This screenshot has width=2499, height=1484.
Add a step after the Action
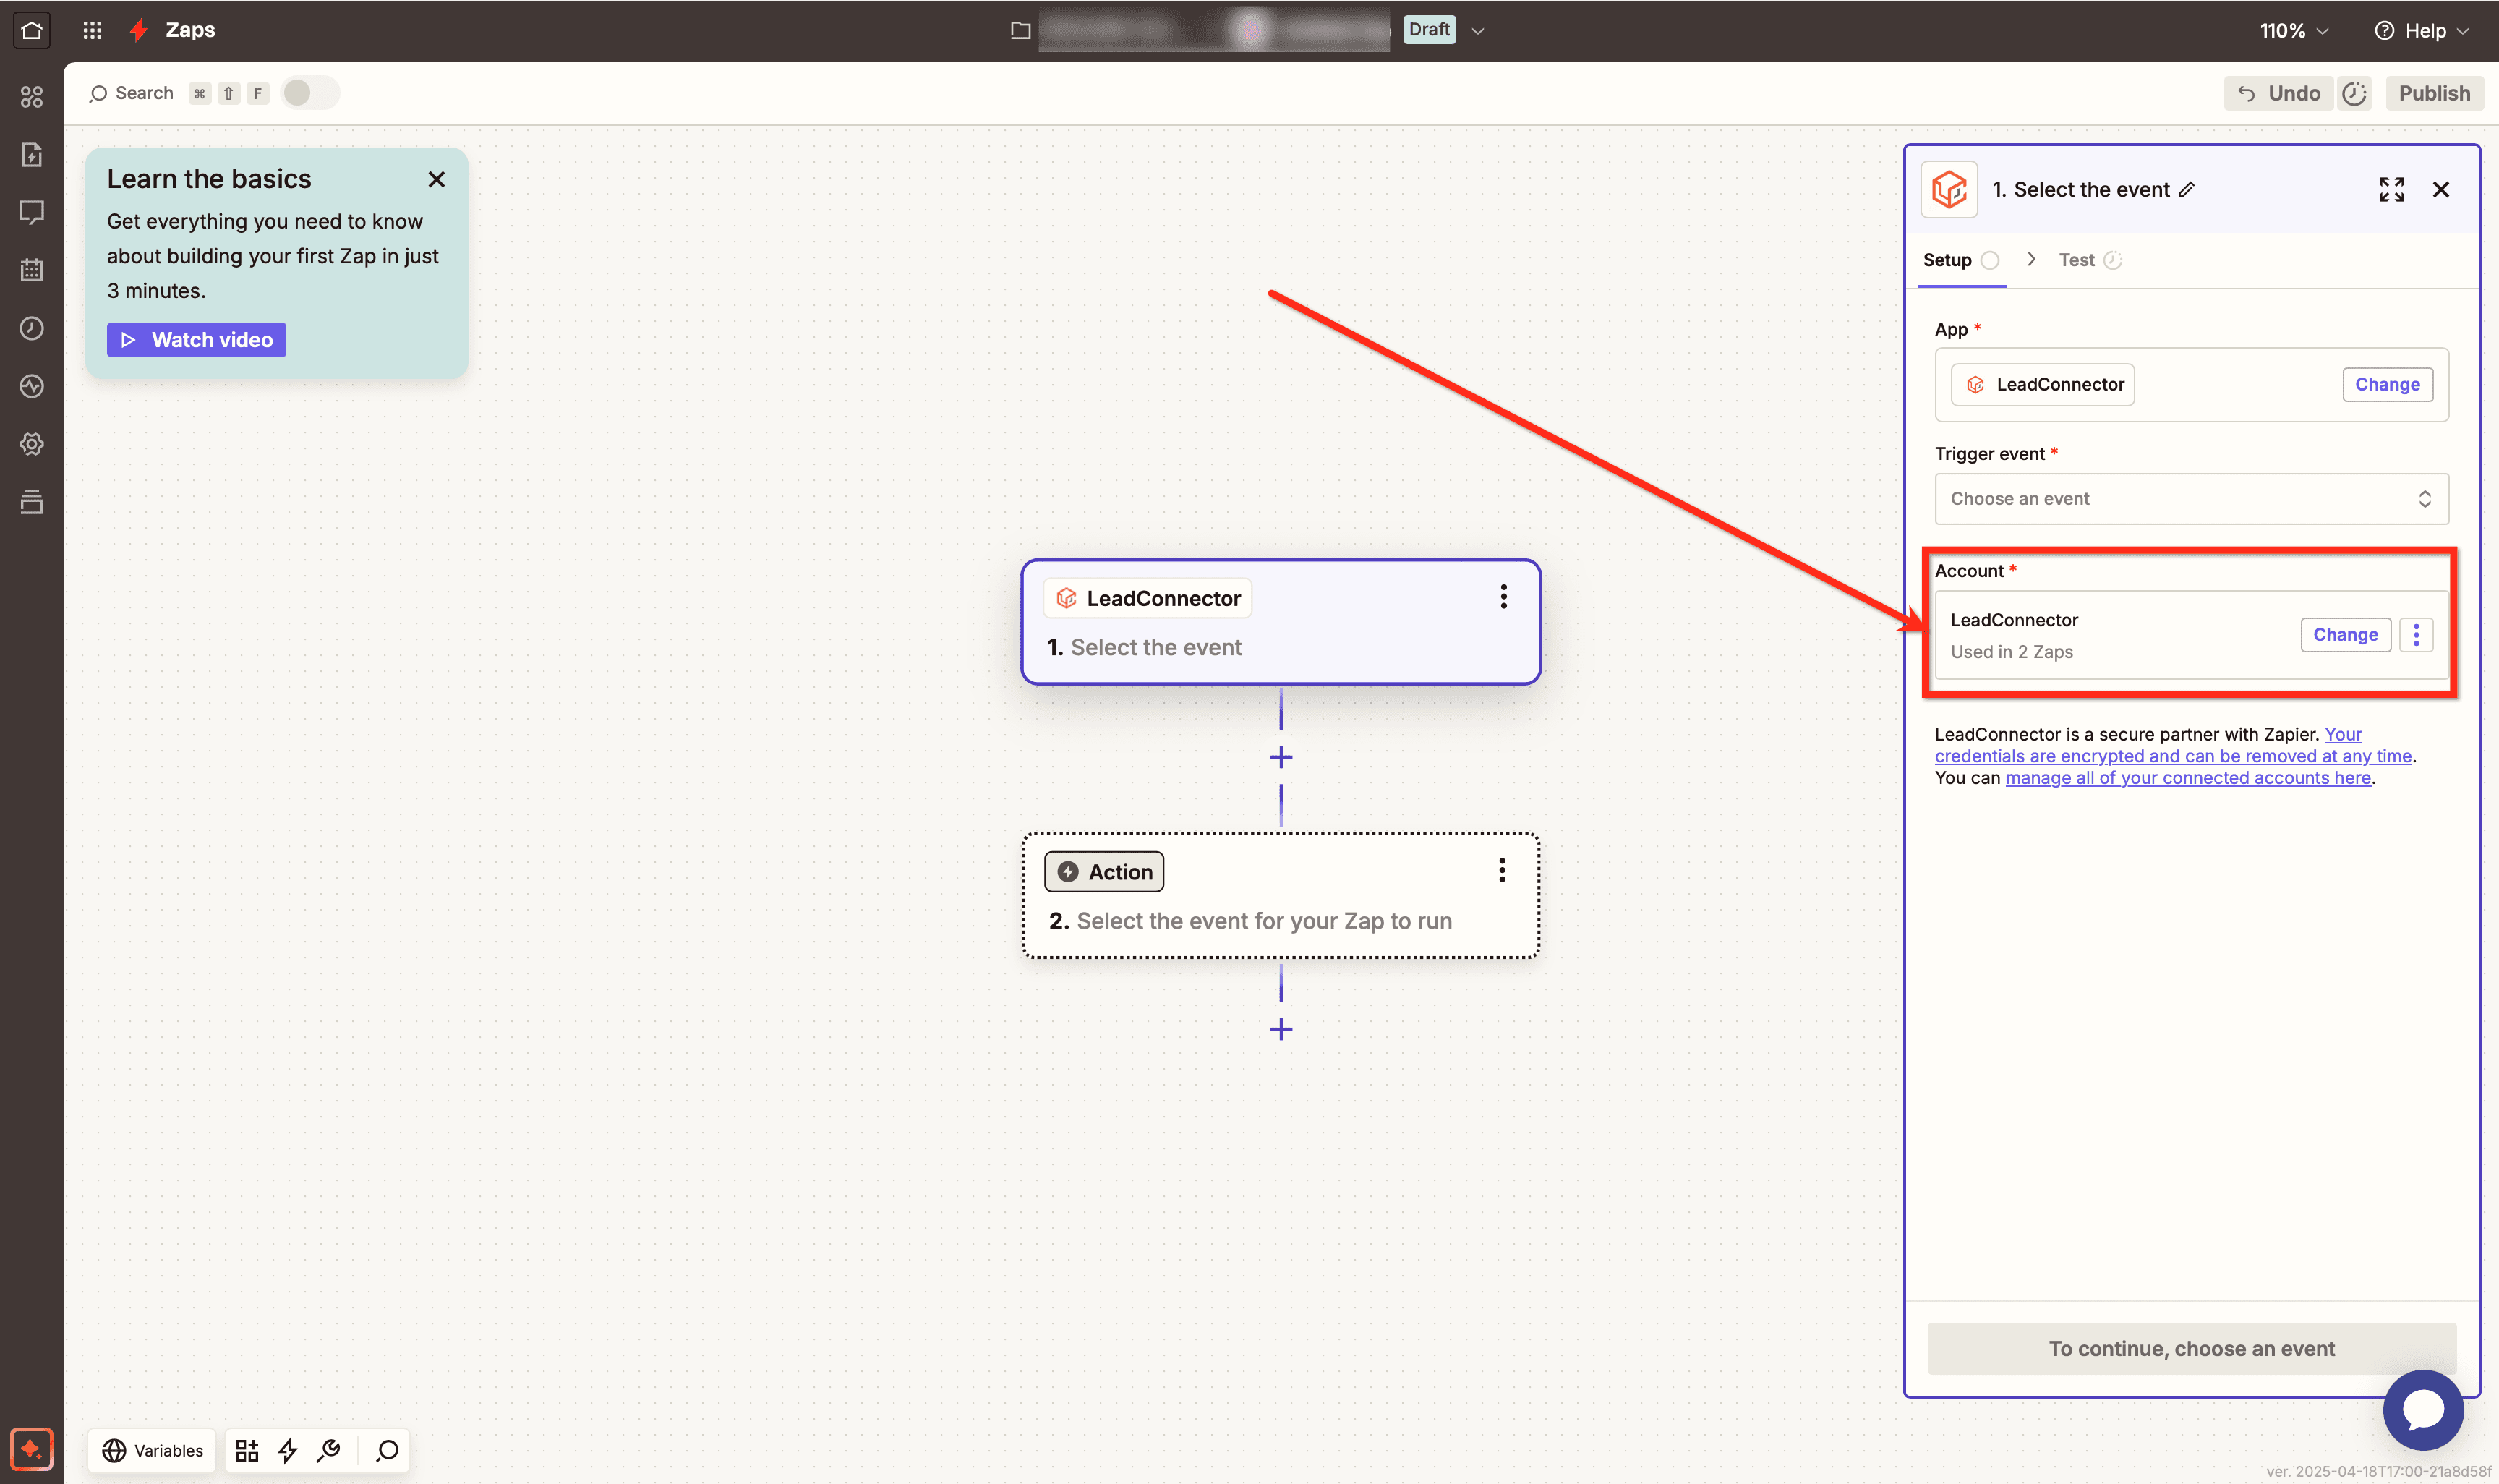click(1281, 1029)
